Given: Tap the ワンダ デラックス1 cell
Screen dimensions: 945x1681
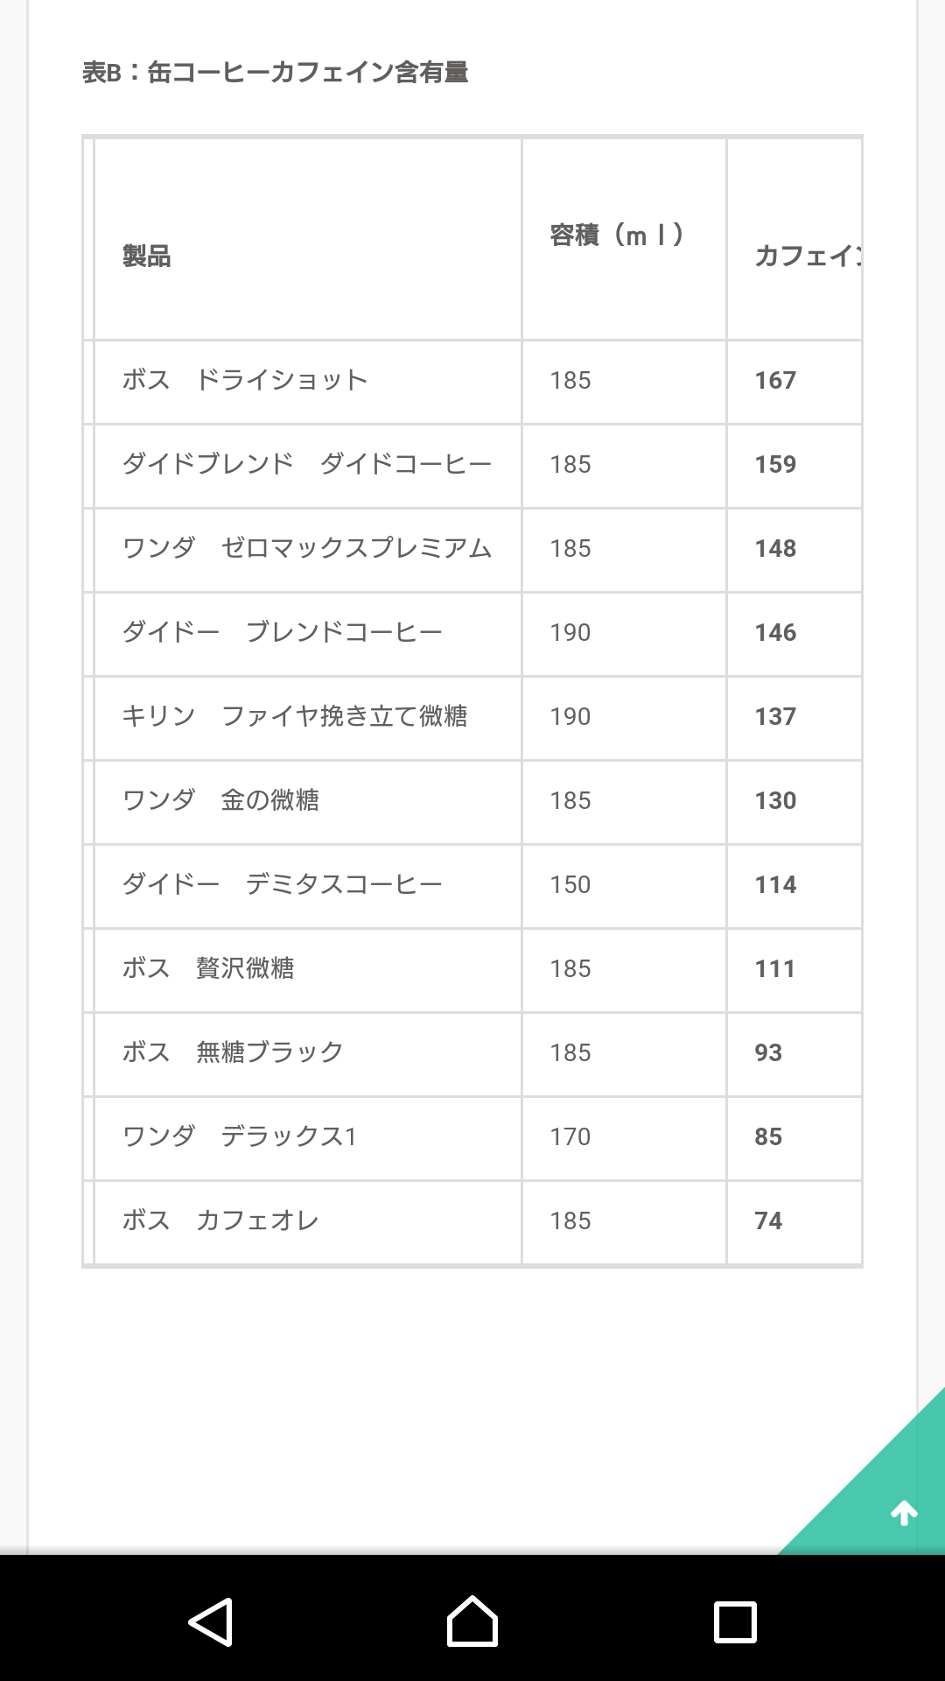Looking at the screenshot, I should point(240,1136).
